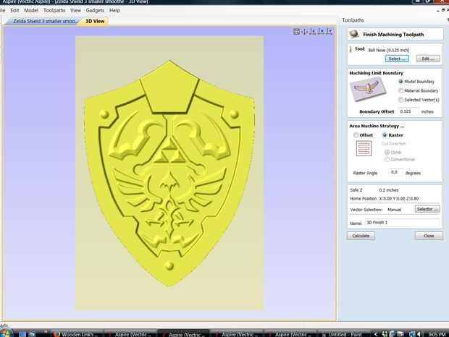Click the taskbar clock showing 9:05 PM

coord(437,334)
